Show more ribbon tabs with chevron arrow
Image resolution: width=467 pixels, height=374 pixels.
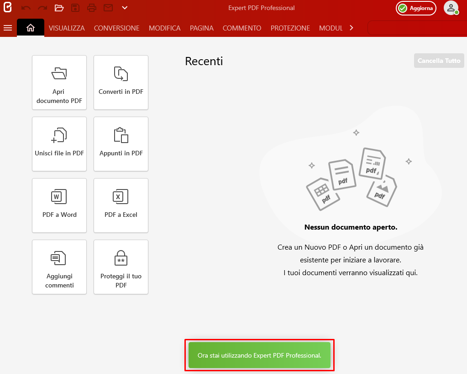coord(352,28)
